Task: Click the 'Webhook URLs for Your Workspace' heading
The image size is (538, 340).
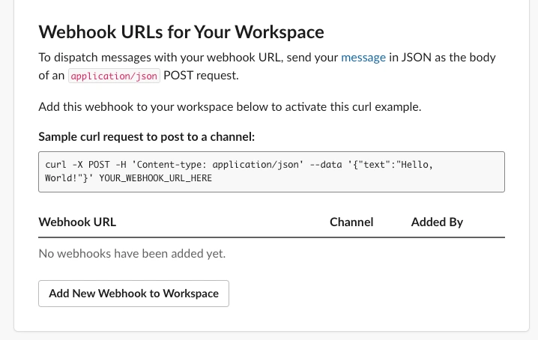Action: pyautogui.click(x=181, y=32)
